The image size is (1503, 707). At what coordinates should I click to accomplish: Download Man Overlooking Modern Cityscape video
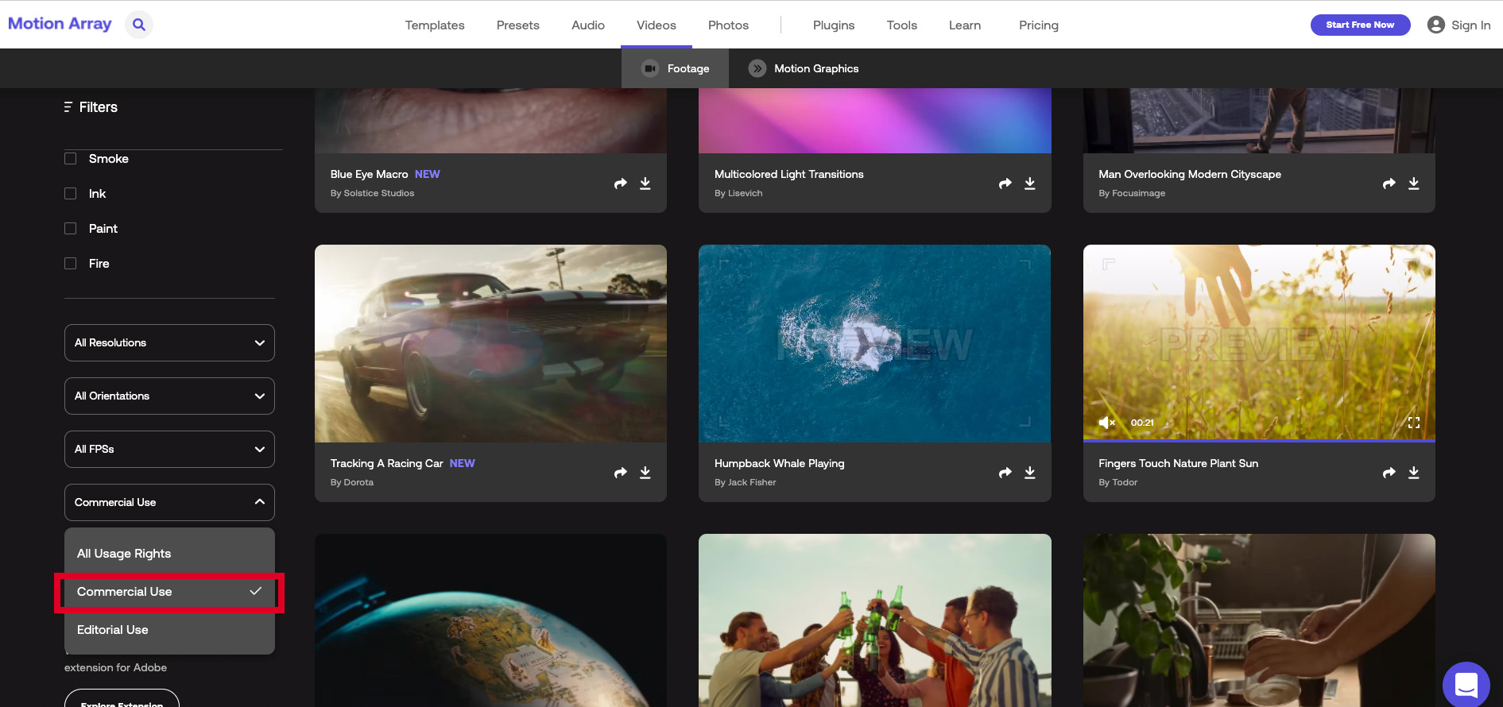pyautogui.click(x=1414, y=184)
